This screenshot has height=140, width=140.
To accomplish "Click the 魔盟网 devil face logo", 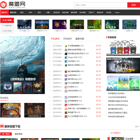I will pos(3,5).
